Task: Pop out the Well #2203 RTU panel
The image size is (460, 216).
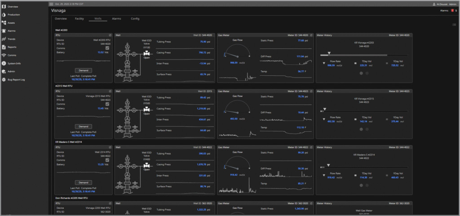Action: pyautogui.click(x=110, y=35)
